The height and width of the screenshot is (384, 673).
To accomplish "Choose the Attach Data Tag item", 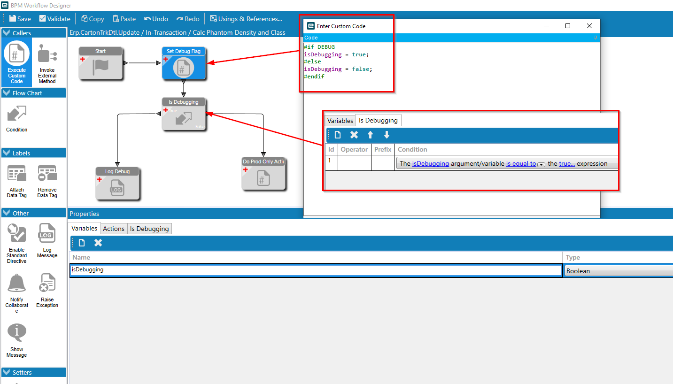I will (x=17, y=182).
